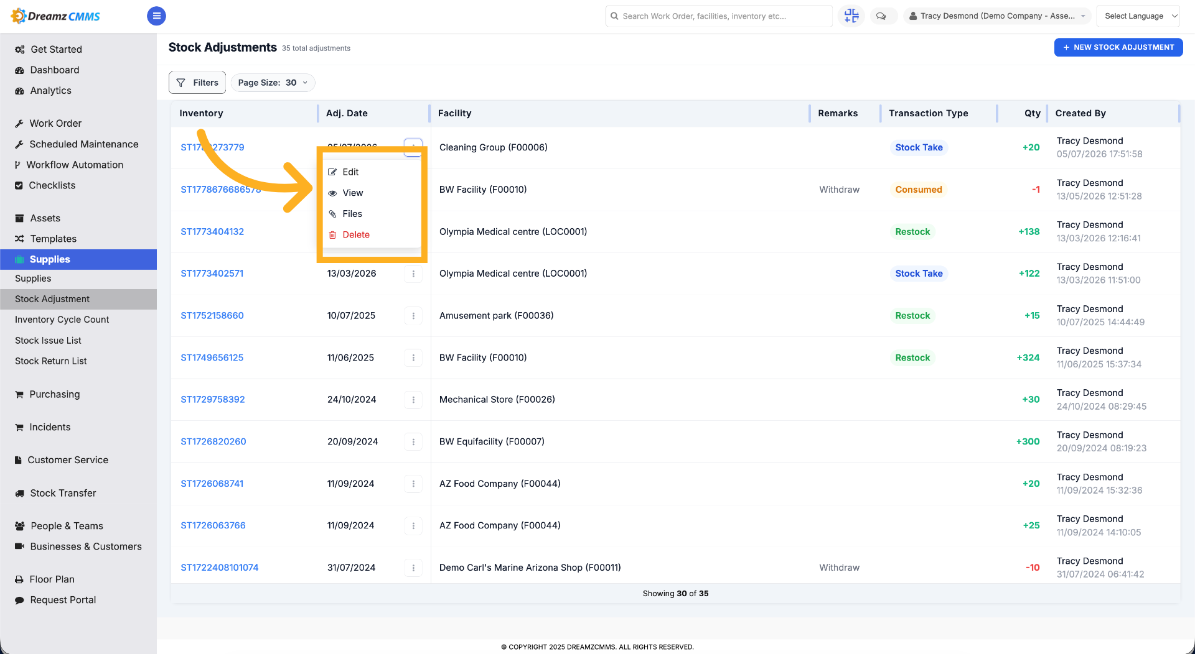
Task: Open three-dot menu for BW Equifacility row
Action: pyautogui.click(x=413, y=442)
